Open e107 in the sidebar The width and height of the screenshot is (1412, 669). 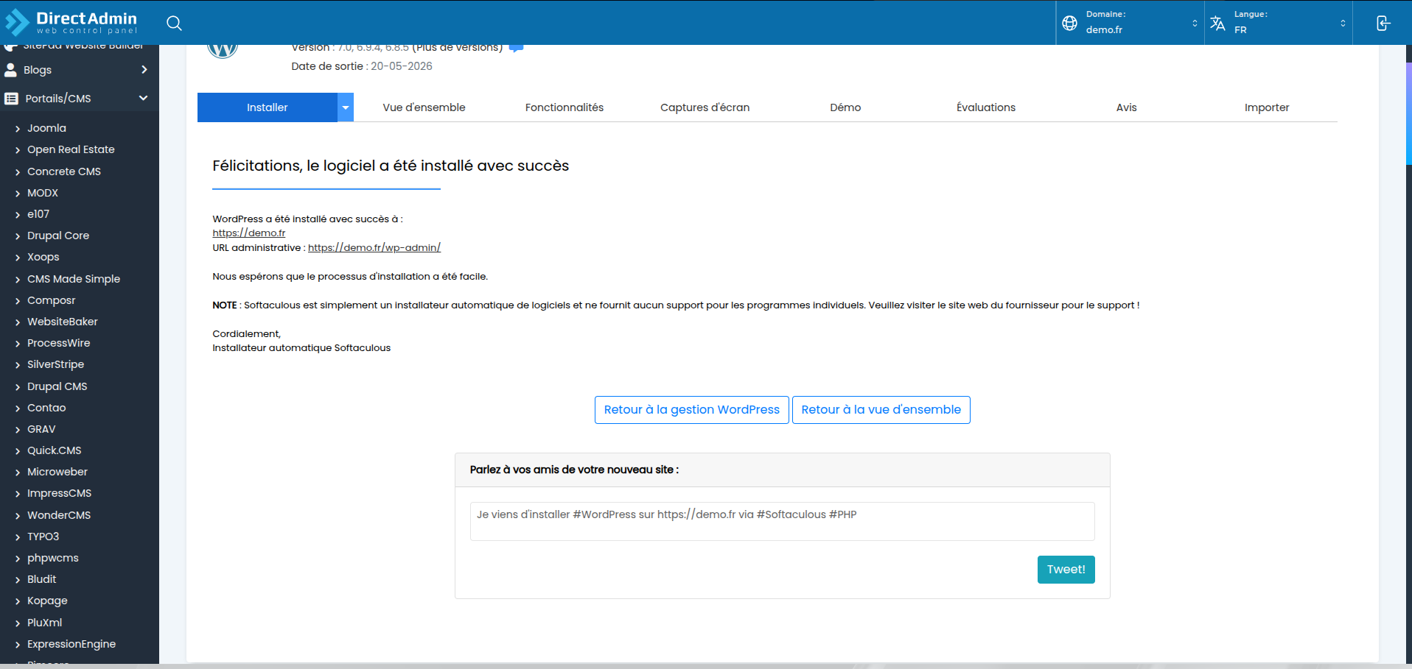[x=38, y=214]
